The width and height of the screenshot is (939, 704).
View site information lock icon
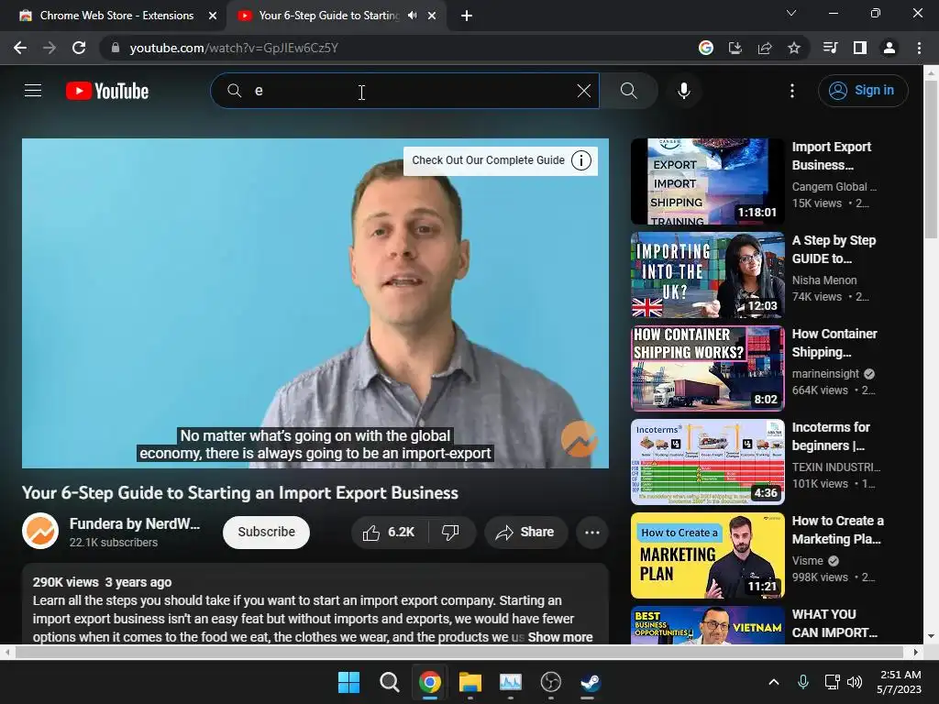click(116, 48)
